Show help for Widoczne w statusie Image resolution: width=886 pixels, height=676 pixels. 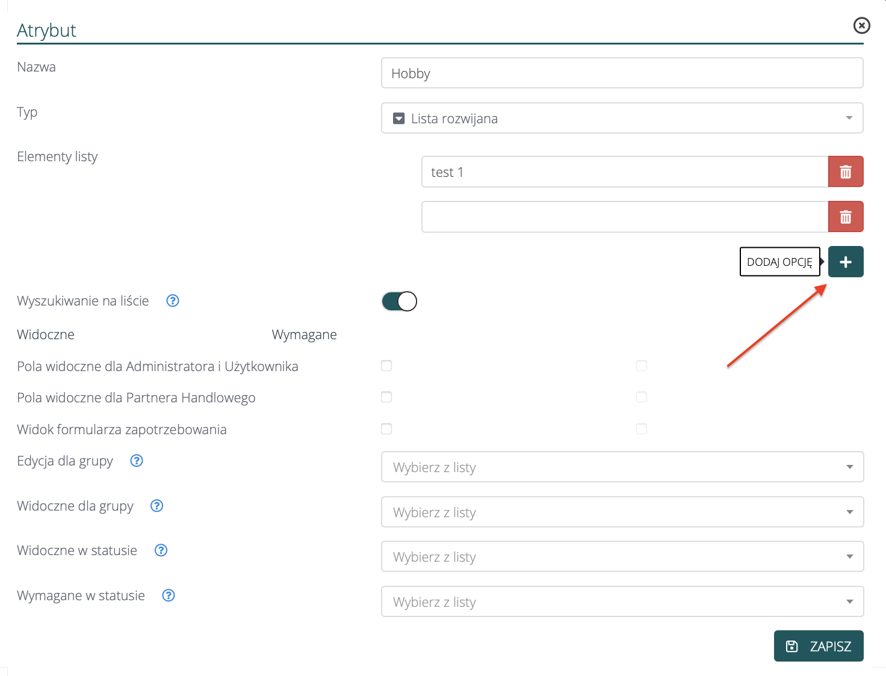pos(161,550)
